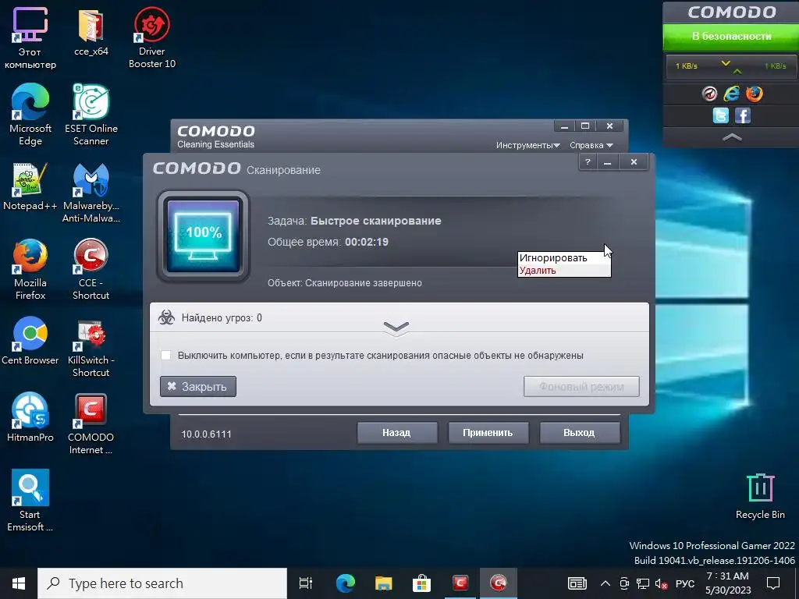Open Microsoft Store taskbar icon

click(x=422, y=583)
